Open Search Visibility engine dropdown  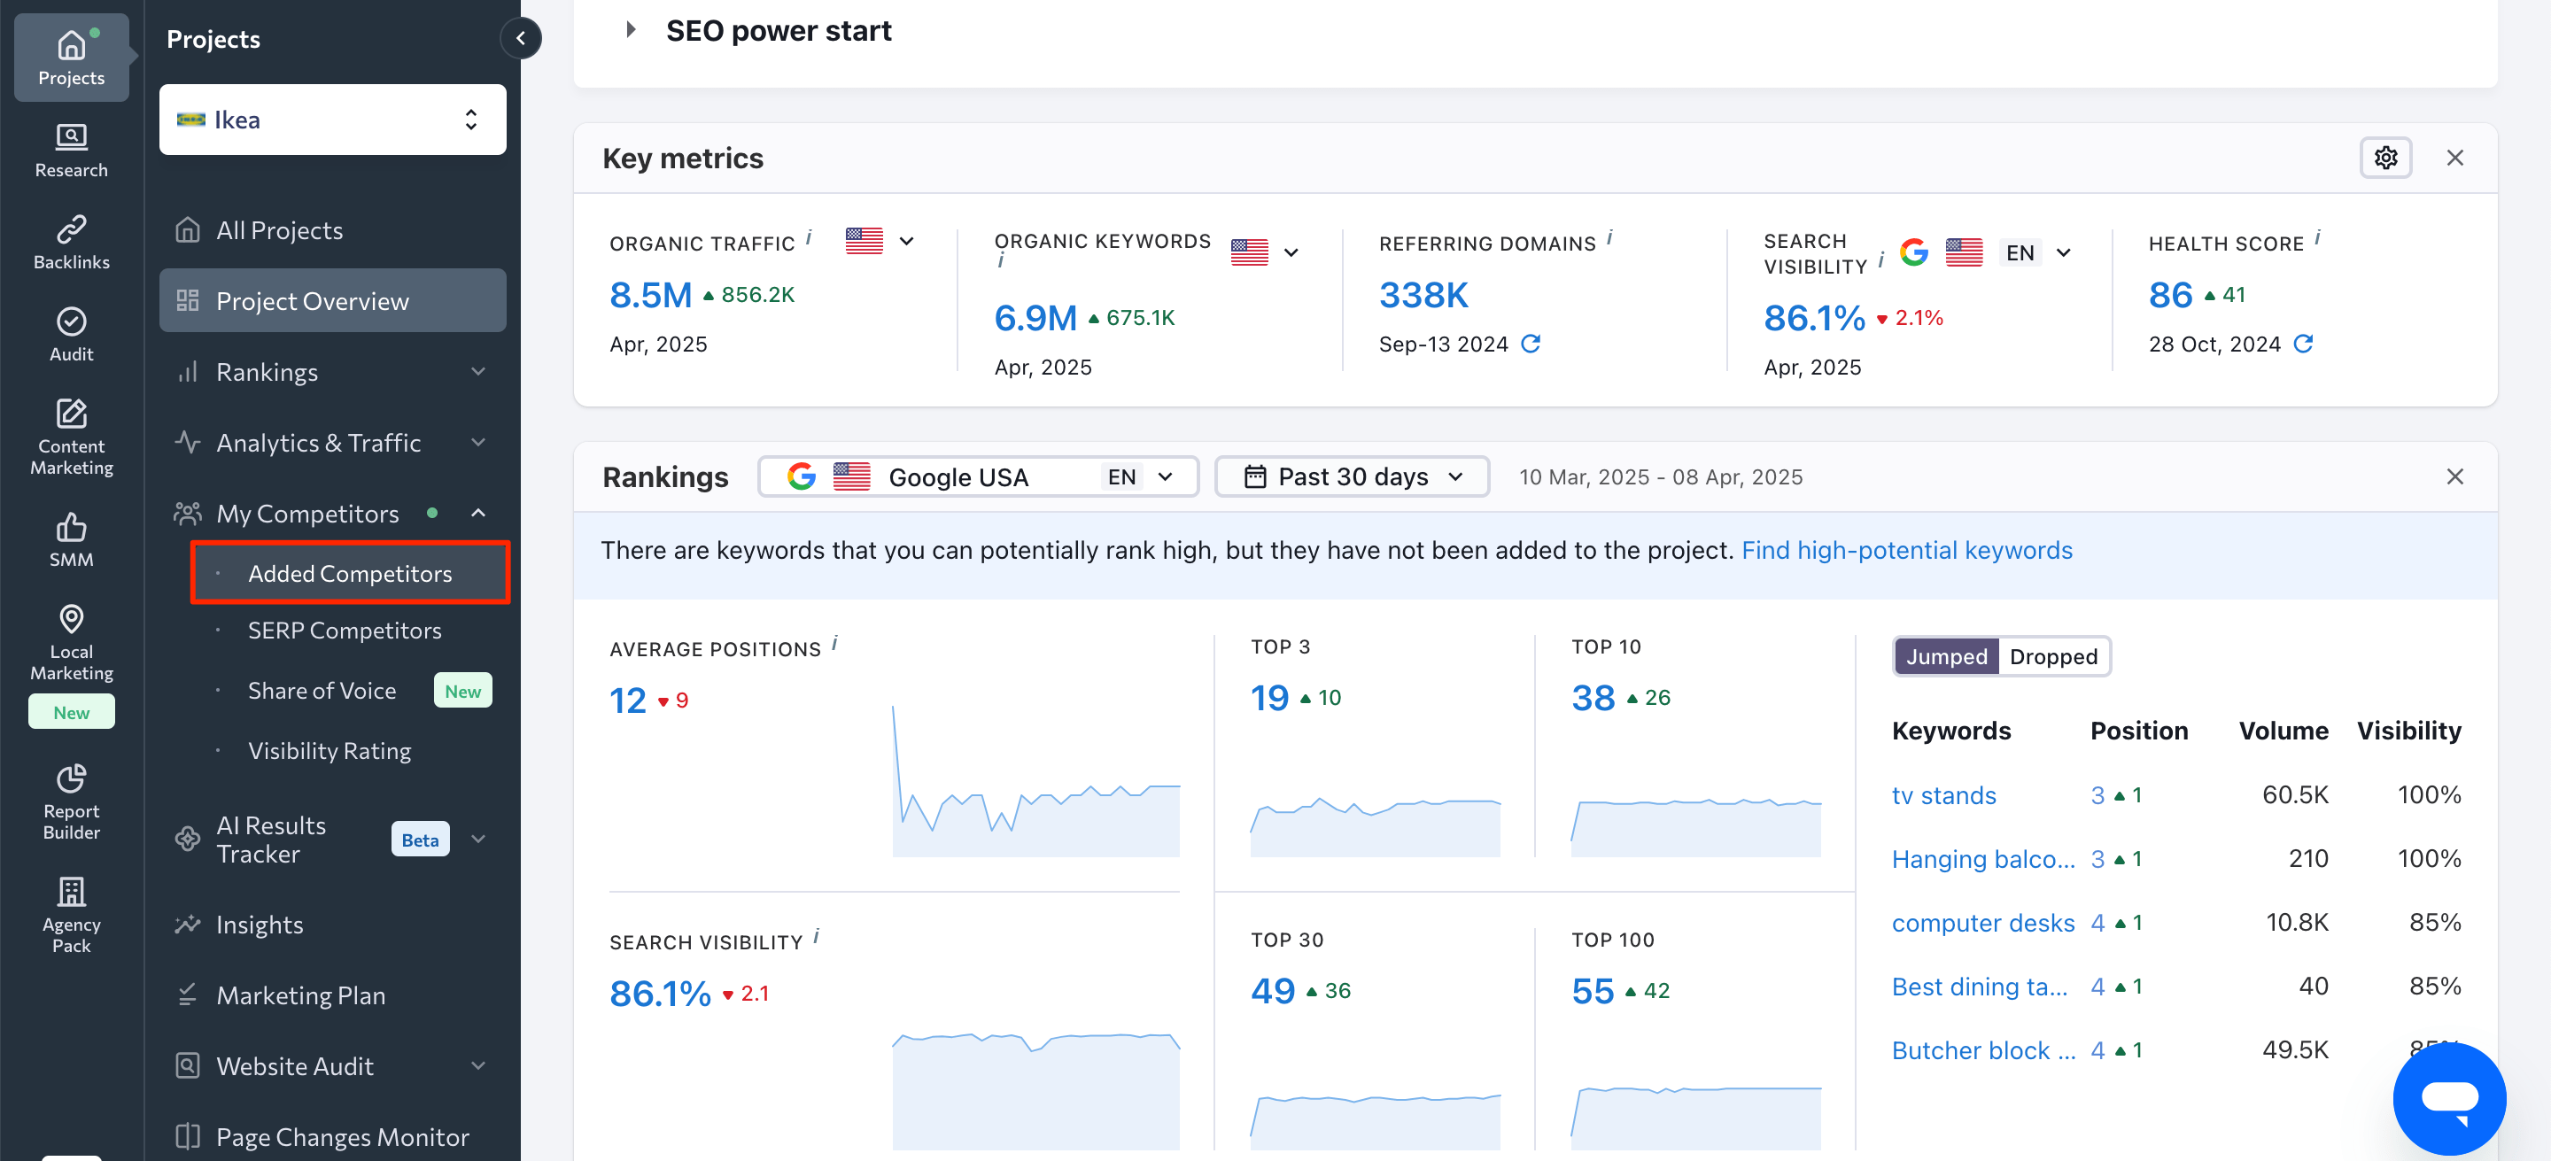point(1984,252)
